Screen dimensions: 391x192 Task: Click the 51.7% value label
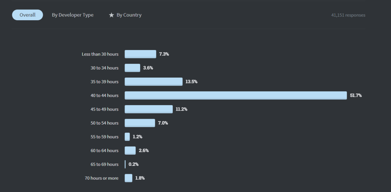point(356,95)
